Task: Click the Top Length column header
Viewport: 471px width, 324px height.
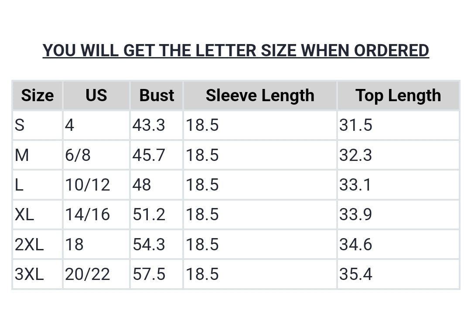Action: 398,95
